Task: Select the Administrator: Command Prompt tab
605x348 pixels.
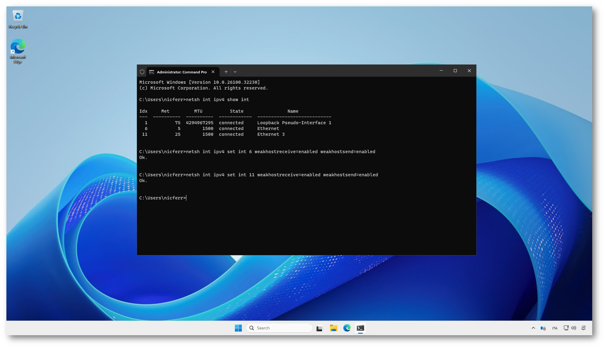Action: pyautogui.click(x=181, y=72)
